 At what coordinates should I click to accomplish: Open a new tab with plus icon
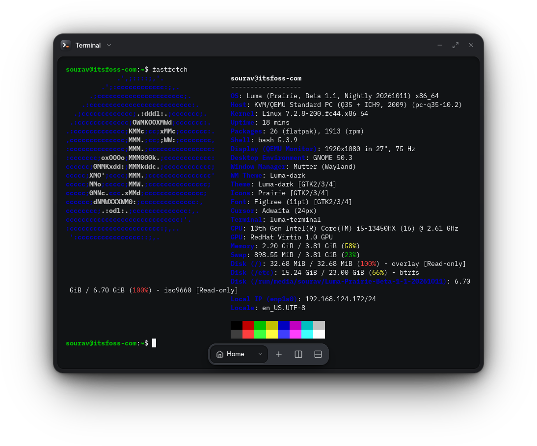click(x=279, y=354)
